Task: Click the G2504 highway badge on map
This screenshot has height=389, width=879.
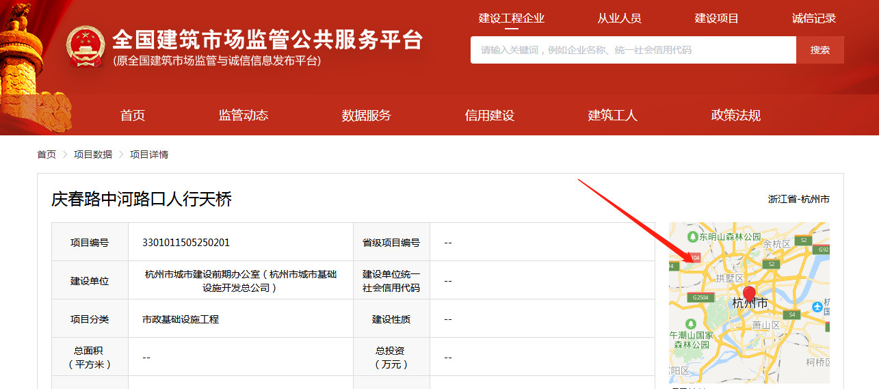Action: pos(700,298)
